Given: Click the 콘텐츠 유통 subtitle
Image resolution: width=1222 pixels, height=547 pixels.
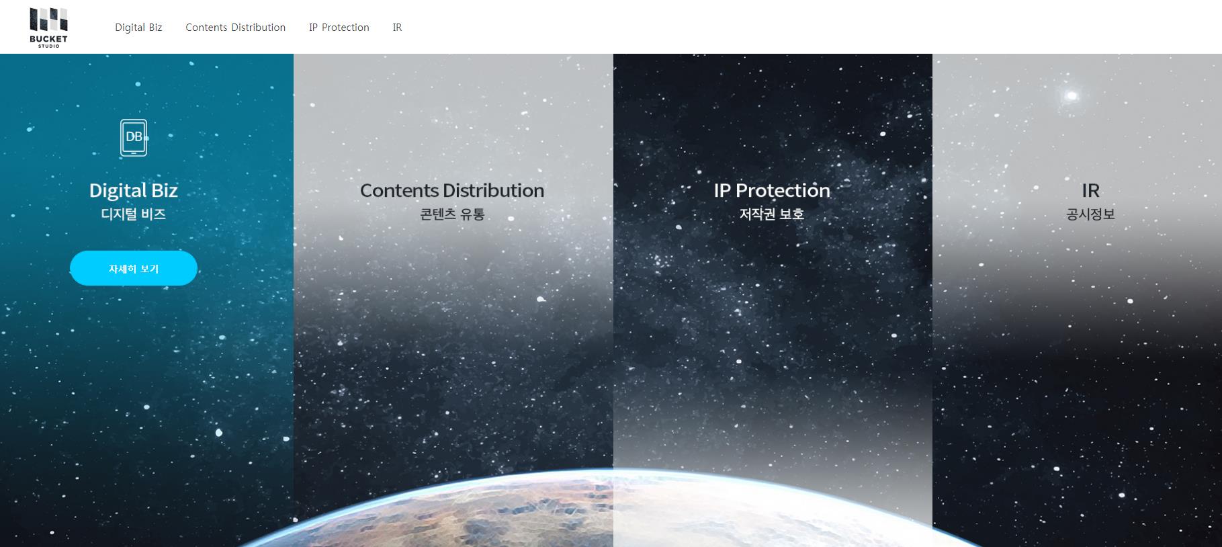Looking at the screenshot, I should coord(452,214).
